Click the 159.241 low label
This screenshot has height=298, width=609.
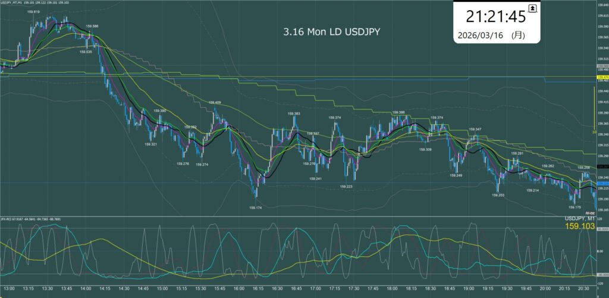point(315,178)
